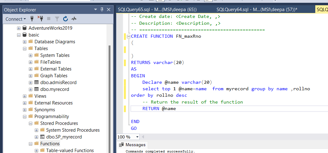Viewport: 328px width, 153px height.
Task: Open the Messages results tab
Action: pyautogui.click(x=133, y=145)
